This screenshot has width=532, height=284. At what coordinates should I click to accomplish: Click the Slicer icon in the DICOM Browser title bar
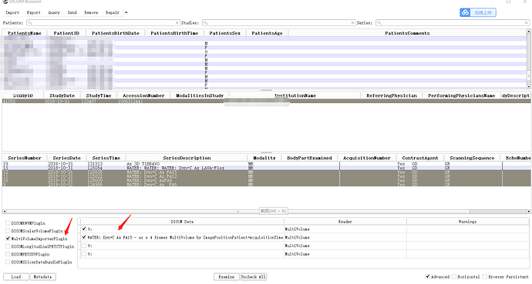pyautogui.click(x=5, y=2)
